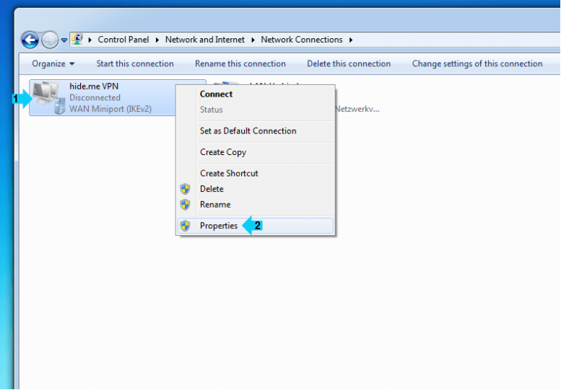Select the hide.me VPN connection icon
Image resolution: width=561 pixels, height=390 pixels.
[x=48, y=97]
